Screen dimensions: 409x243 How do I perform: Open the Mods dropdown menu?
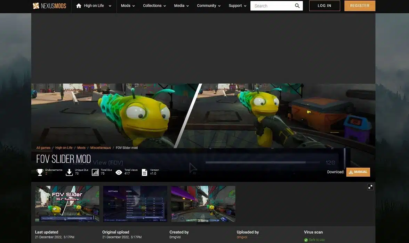tap(128, 6)
